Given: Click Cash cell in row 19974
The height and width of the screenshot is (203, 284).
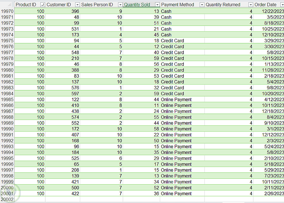Looking at the screenshot, I should pyautogui.click(x=182, y=35).
